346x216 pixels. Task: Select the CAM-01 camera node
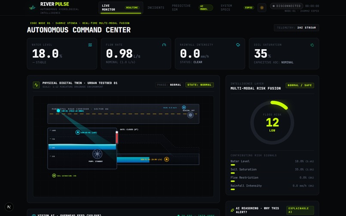click(58, 111)
